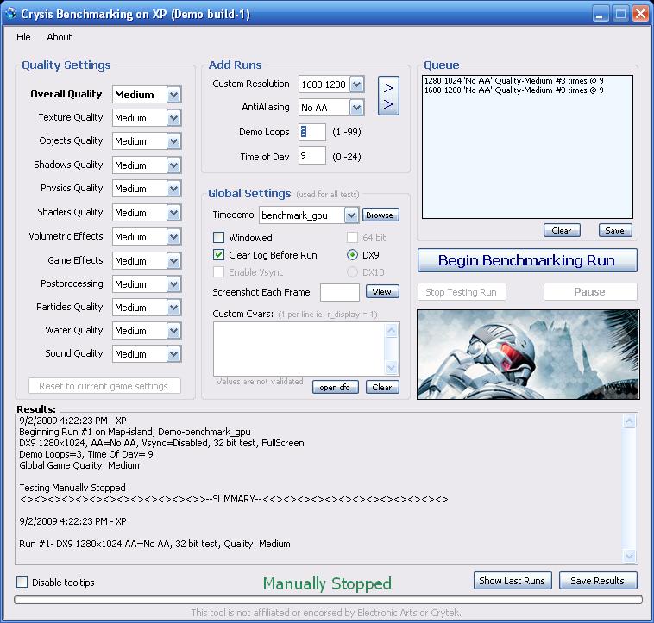Image resolution: width=654 pixels, height=623 pixels.
Task: Expand Physics Quality dropdown
Action: [174, 189]
